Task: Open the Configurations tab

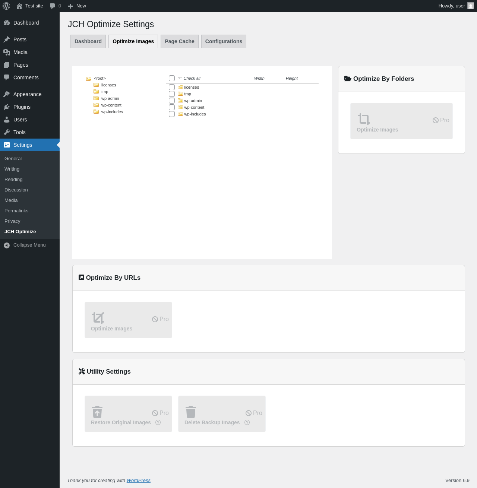Action: (224, 41)
